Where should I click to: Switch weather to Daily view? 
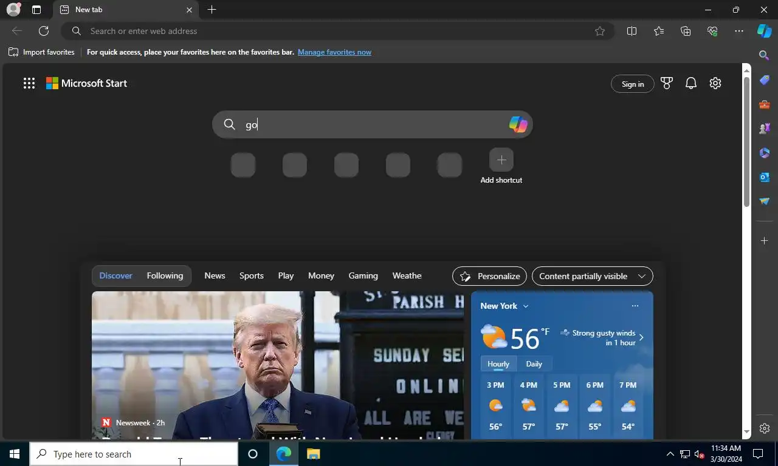click(534, 364)
